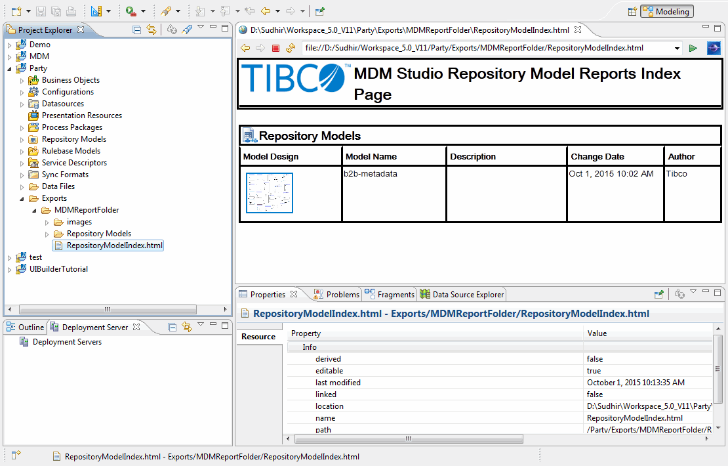The image size is (728, 466).
Task: Select the Modeling perspective button
Action: click(667, 12)
